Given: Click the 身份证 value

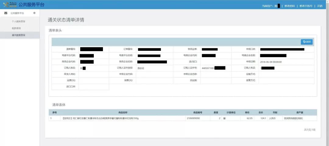Looking at the screenshot, I should [141, 68].
